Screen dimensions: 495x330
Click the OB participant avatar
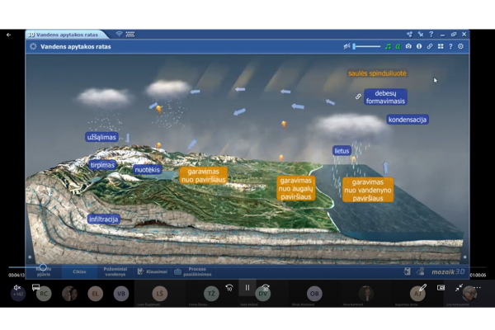click(x=314, y=294)
